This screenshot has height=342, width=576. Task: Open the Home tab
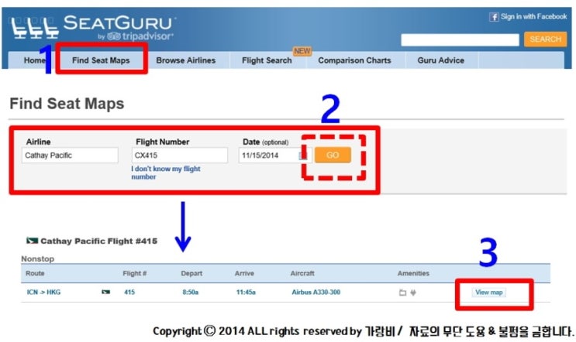(x=34, y=60)
